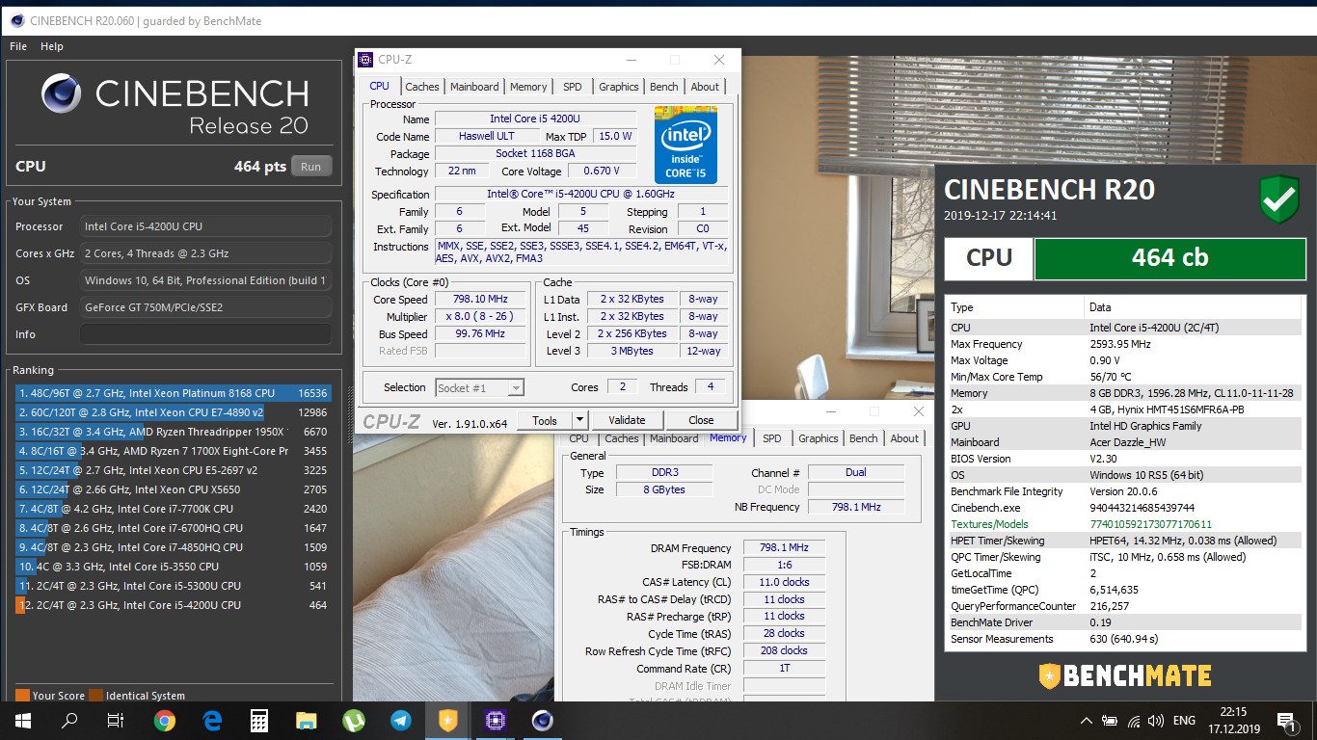This screenshot has width=1317, height=740.
Task: Switch to About tab in front CPU-Z
Action: tap(705, 87)
